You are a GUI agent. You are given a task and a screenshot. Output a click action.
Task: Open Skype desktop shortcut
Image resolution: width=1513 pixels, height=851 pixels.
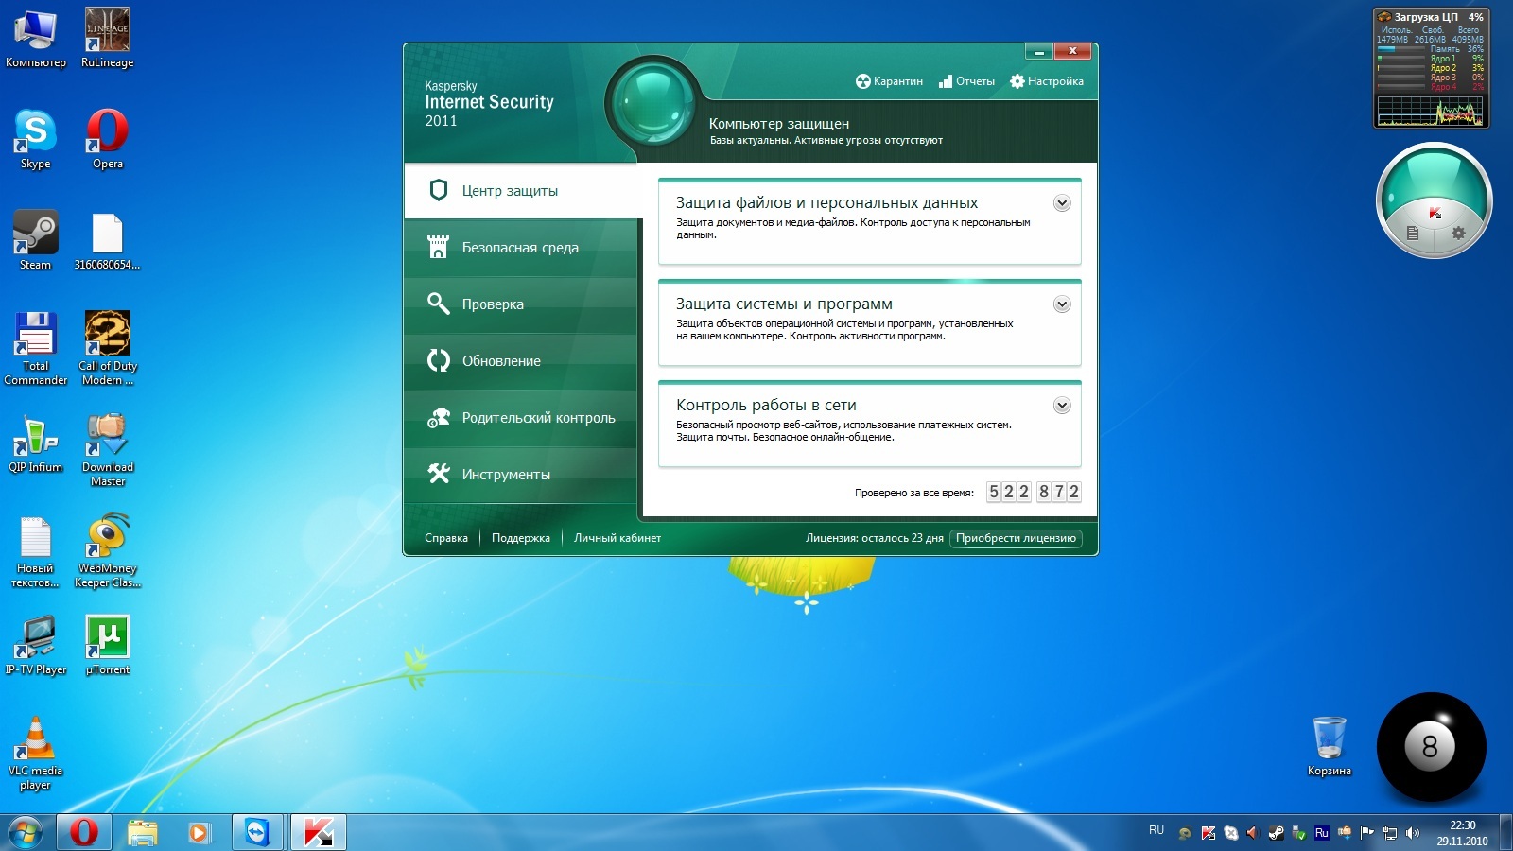[36, 139]
